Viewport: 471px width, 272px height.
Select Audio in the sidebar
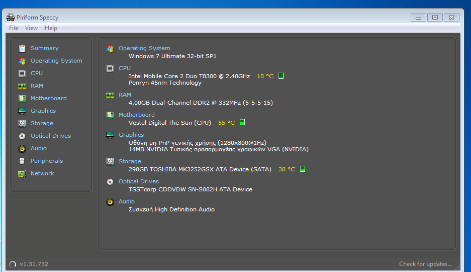[38, 148]
